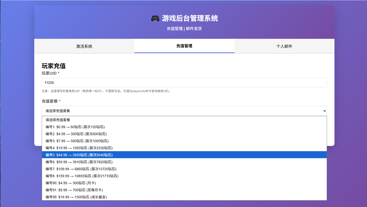
Task: Select the 请选择充值套餐 placeholder option
Action: tap(58, 120)
